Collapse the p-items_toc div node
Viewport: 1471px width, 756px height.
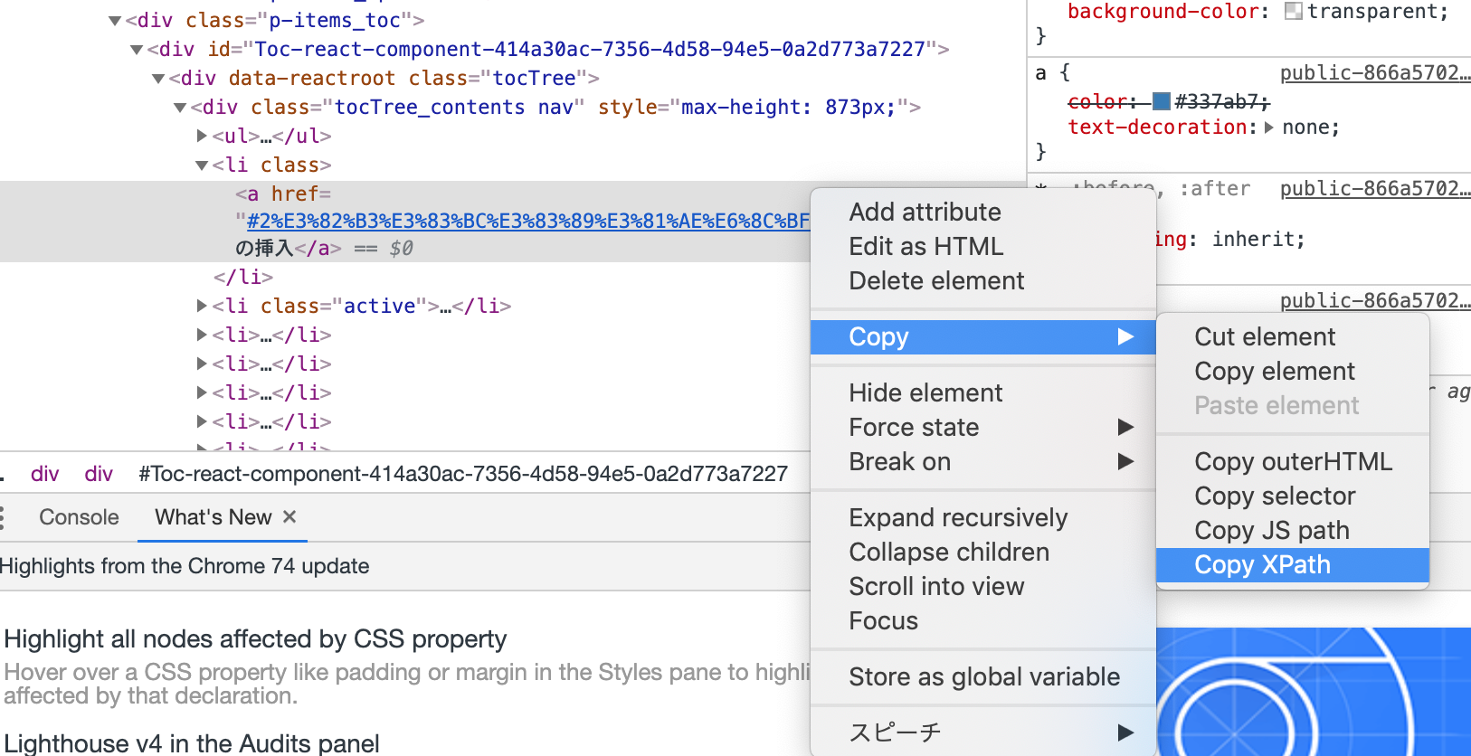[x=115, y=21]
